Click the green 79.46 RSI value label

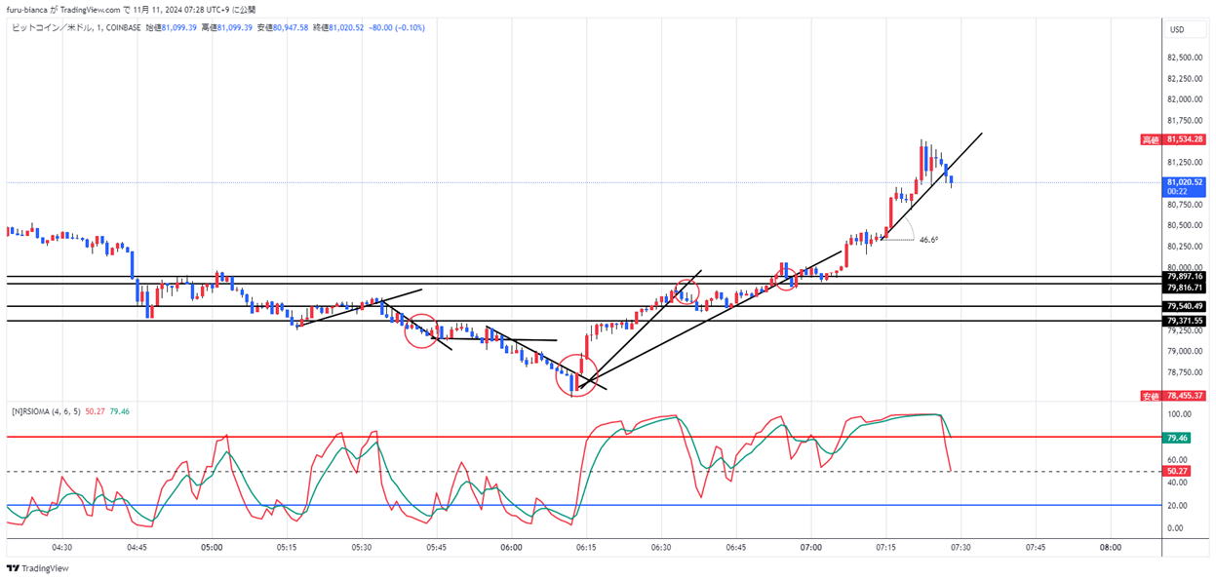pos(1176,438)
